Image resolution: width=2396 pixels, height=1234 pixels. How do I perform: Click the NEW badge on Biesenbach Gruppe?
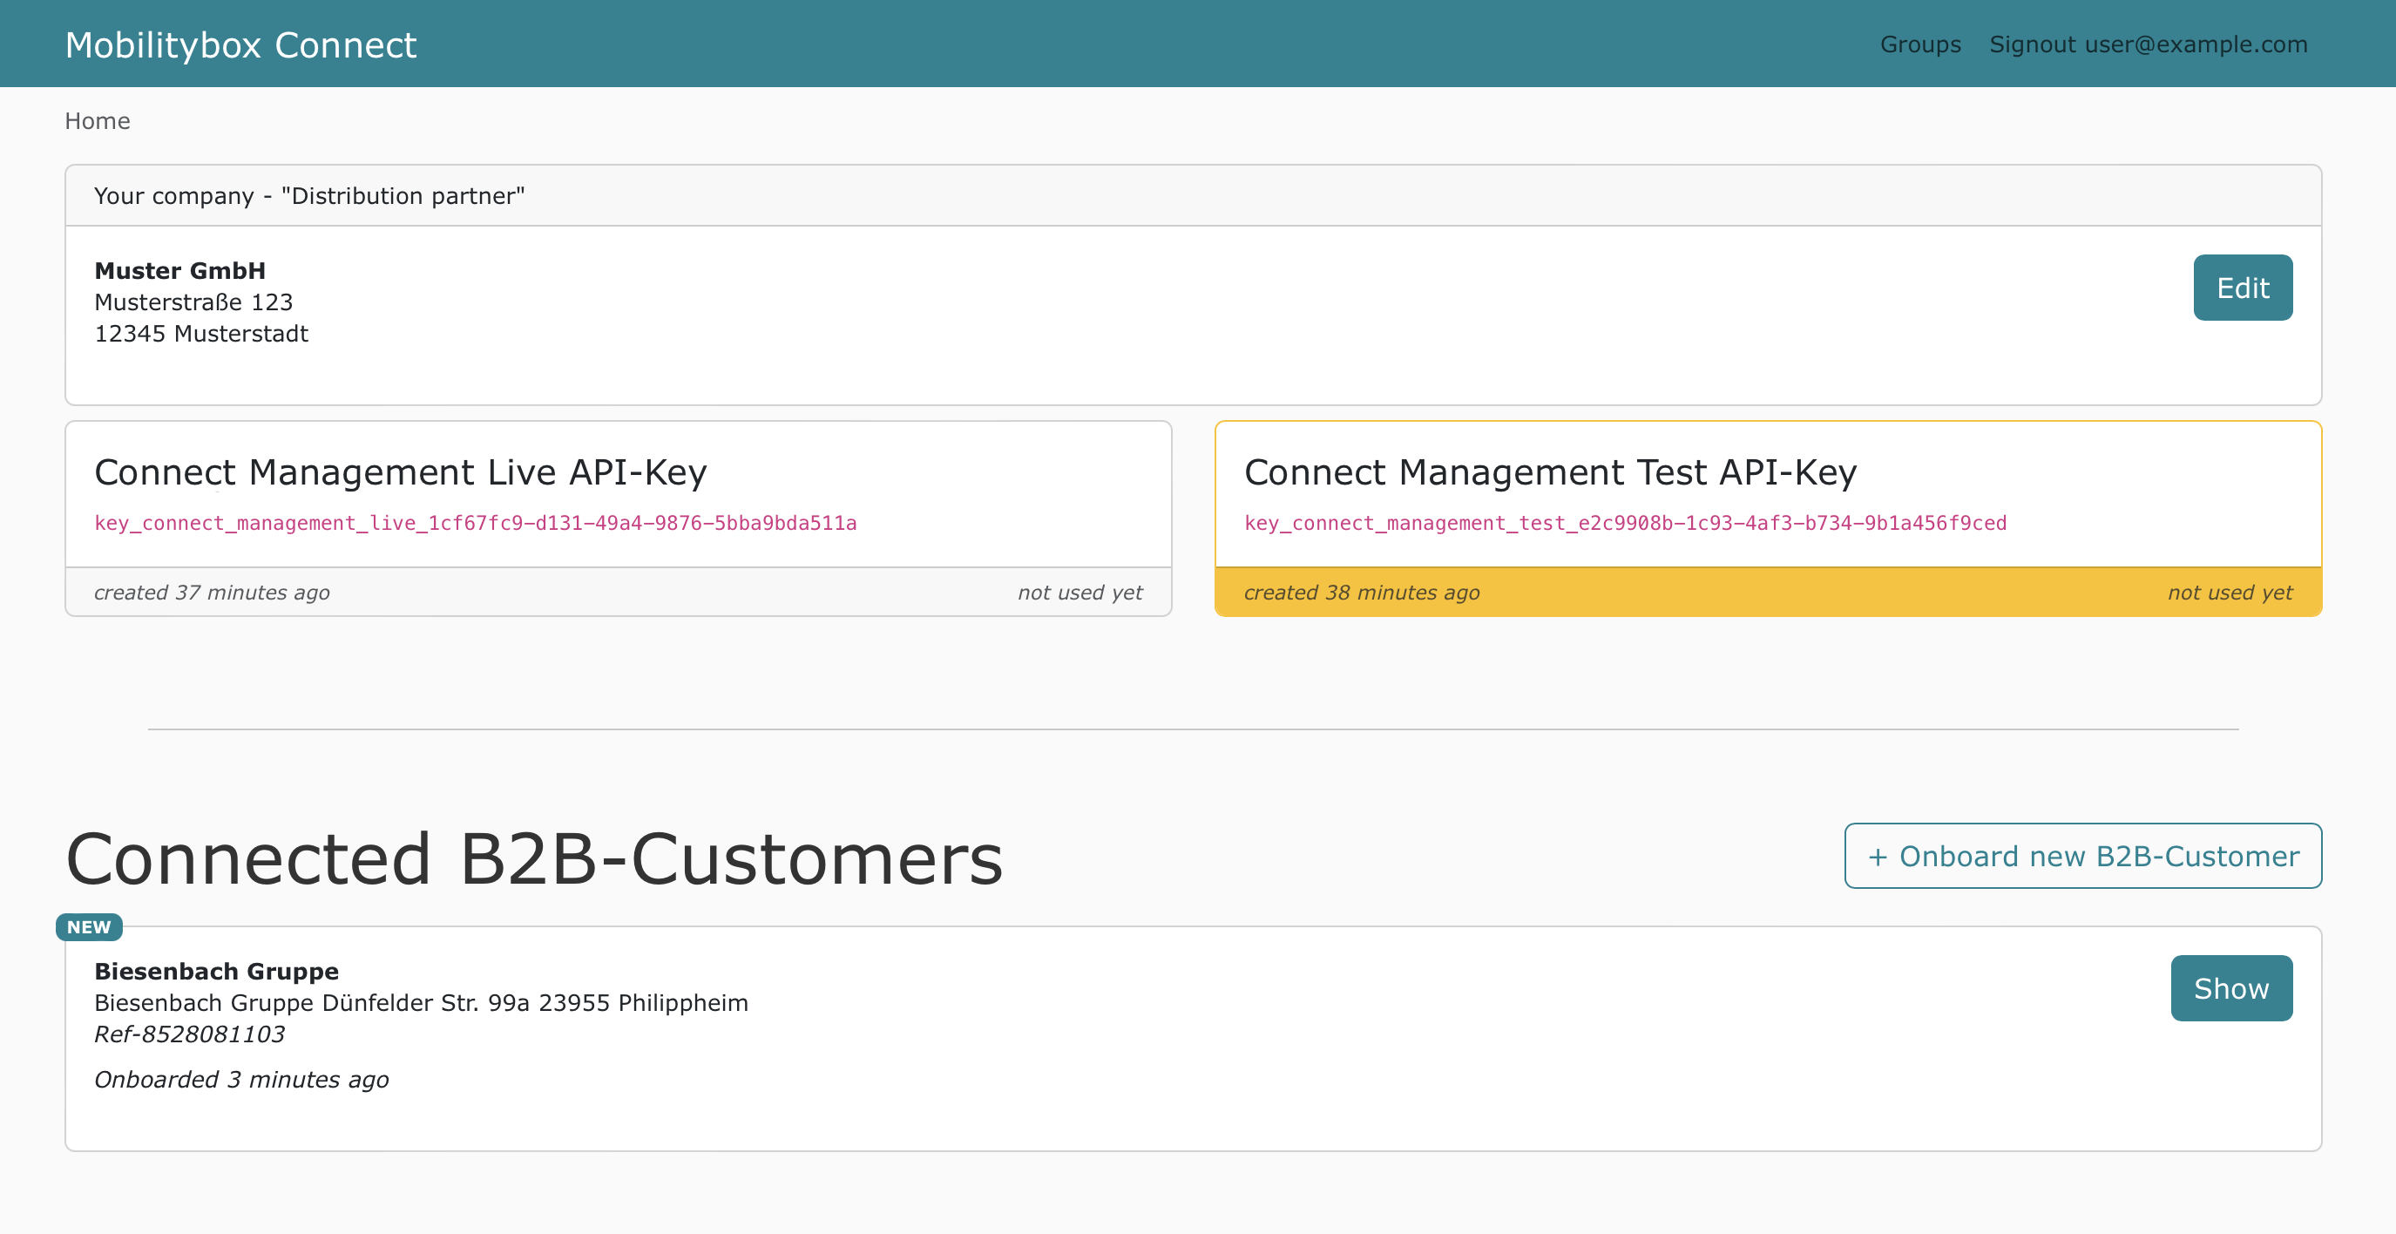tap(89, 927)
